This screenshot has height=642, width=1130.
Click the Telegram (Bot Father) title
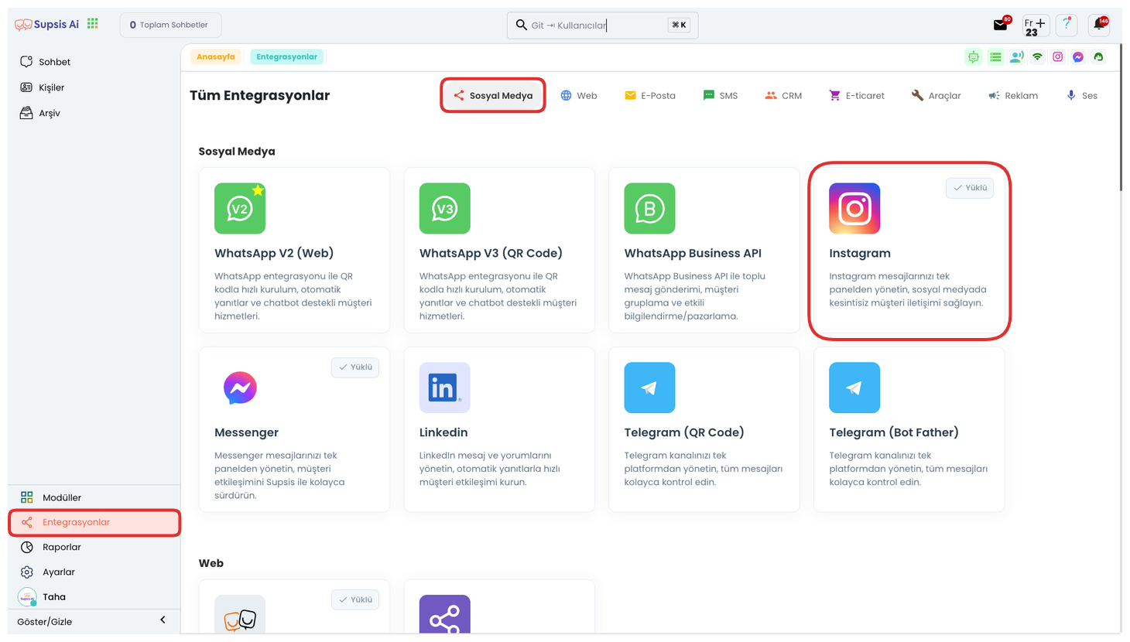(x=894, y=432)
